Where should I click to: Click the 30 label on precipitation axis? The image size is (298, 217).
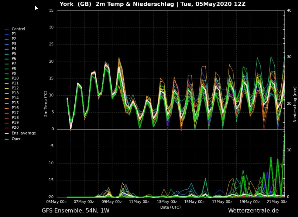pos(289,57)
